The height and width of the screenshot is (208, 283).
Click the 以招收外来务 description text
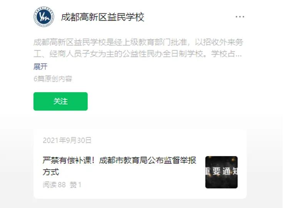point(219,42)
